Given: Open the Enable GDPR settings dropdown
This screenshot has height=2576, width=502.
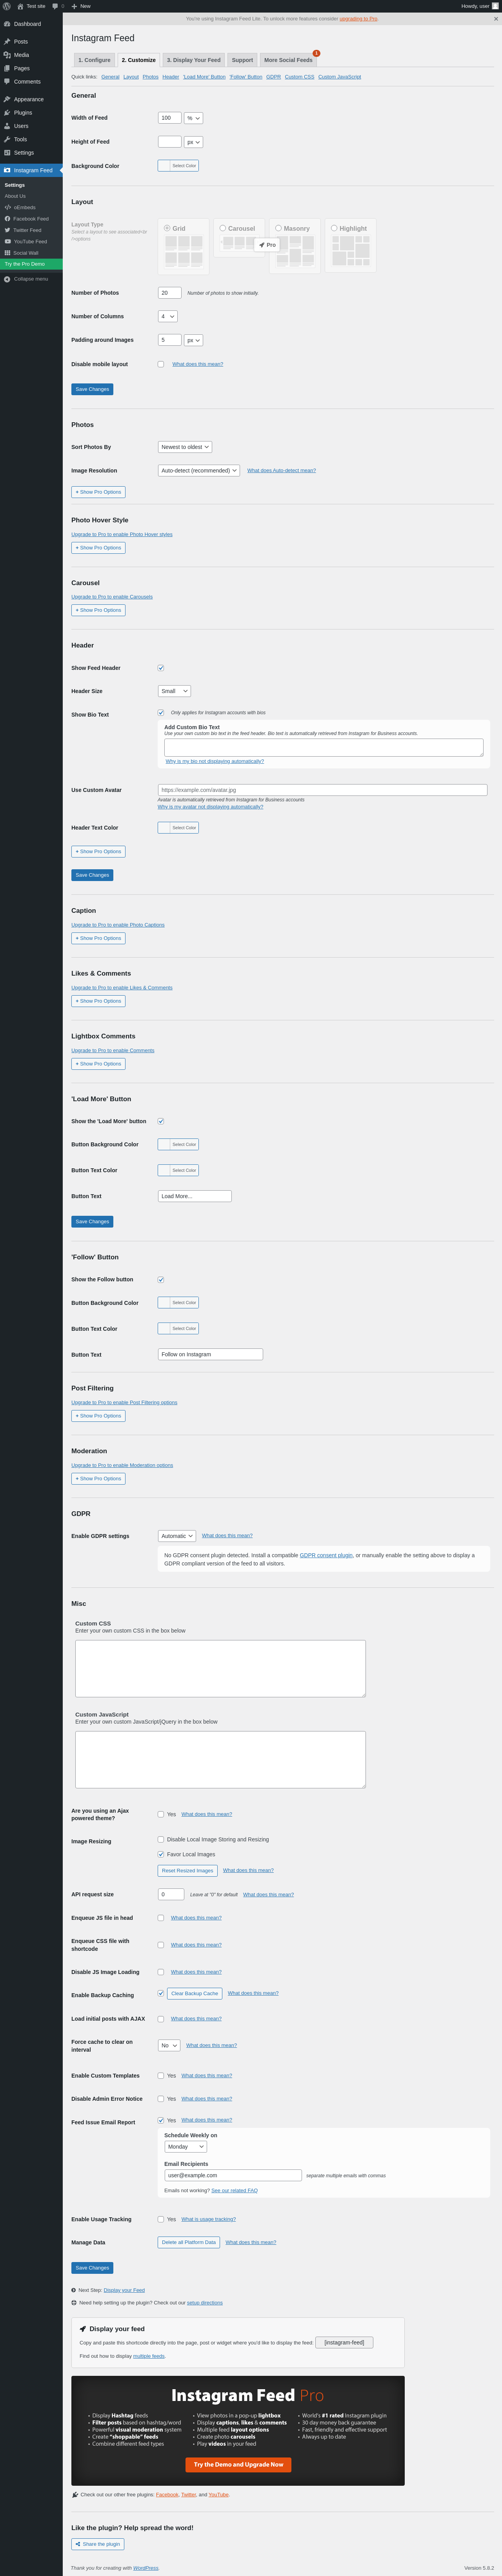Looking at the screenshot, I should pos(177,1536).
